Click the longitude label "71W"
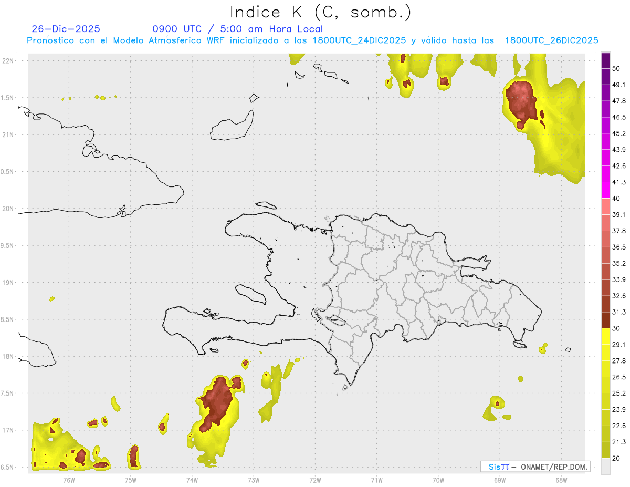This screenshot has height=487, width=630. (376, 480)
